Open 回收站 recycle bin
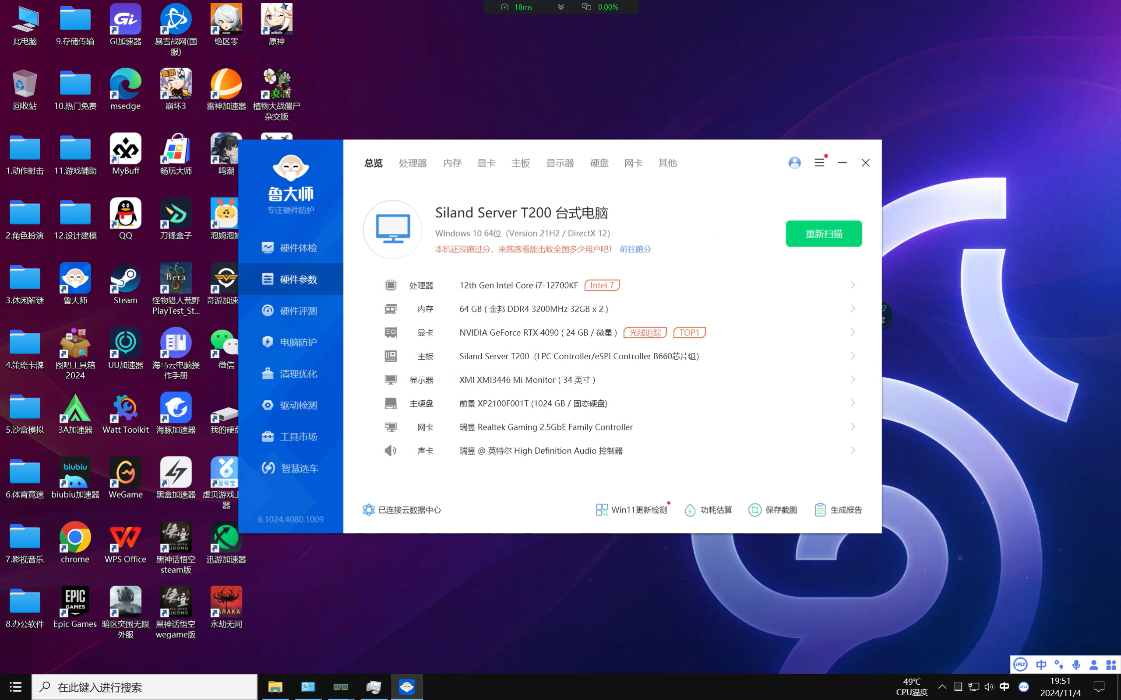1121x700 pixels. tap(25, 90)
